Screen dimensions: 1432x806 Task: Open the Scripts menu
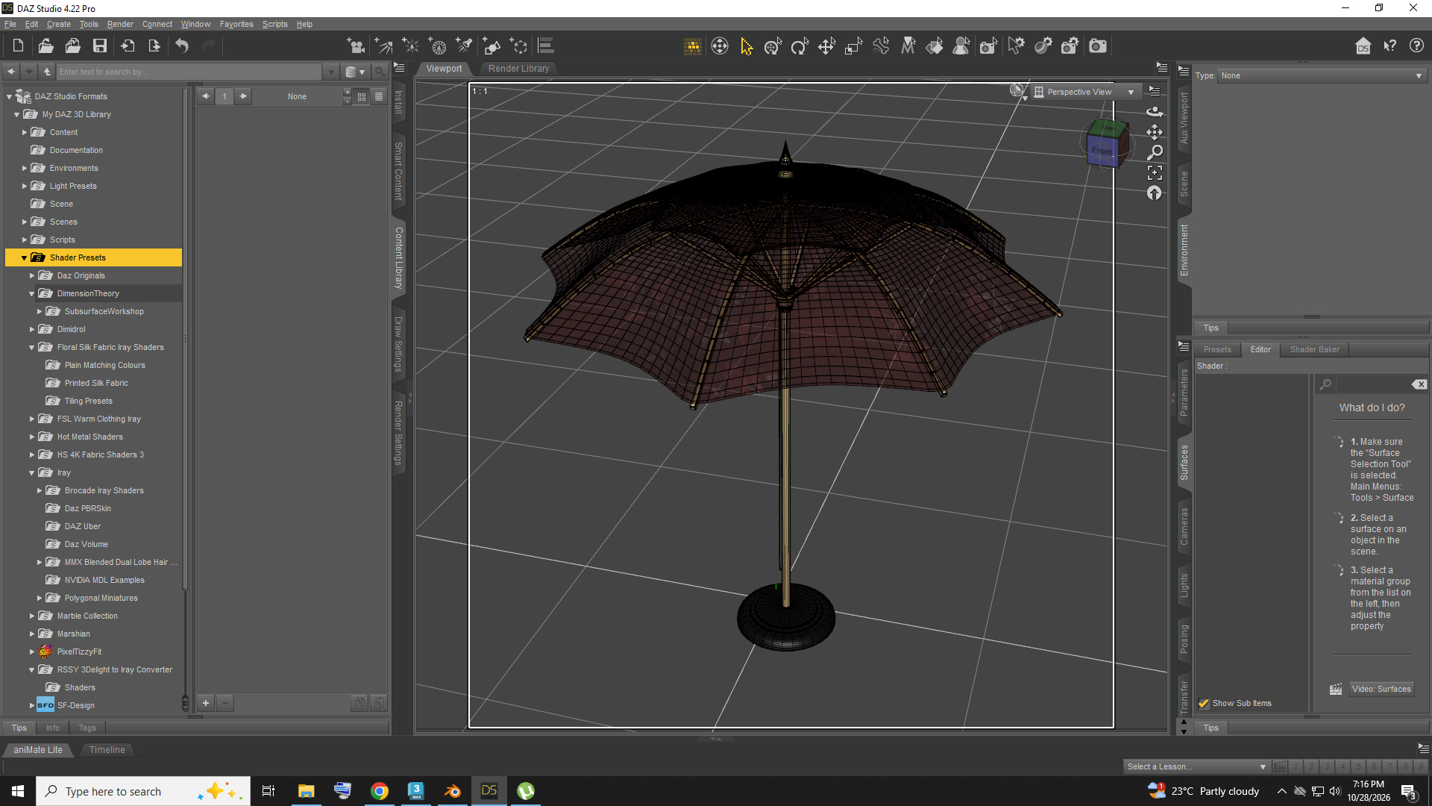[x=274, y=24]
